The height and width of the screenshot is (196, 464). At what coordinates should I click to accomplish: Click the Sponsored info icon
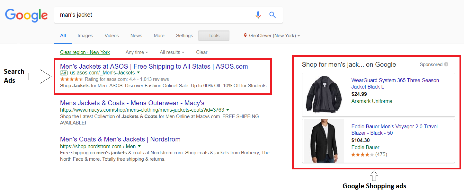point(446,64)
